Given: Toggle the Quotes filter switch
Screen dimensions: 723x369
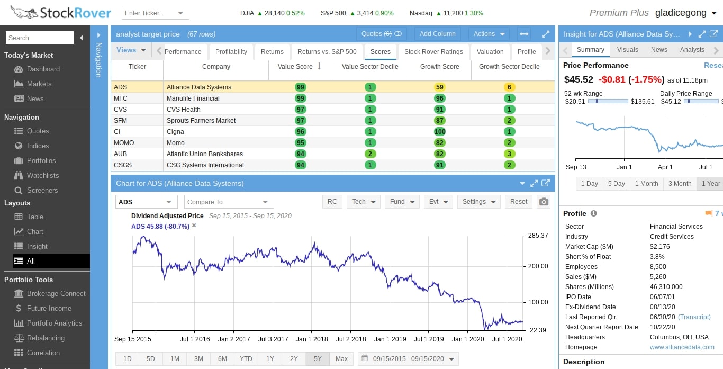Looking at the screenshot, I should point(398,34).
